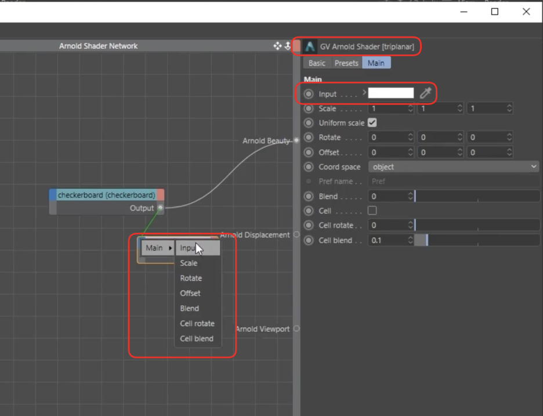Image resolution: width=543 pixels, height=416 pixels.
Task: Choose Rotate from the port submenu
Action: pyautogui.click(x=198, y=278)
